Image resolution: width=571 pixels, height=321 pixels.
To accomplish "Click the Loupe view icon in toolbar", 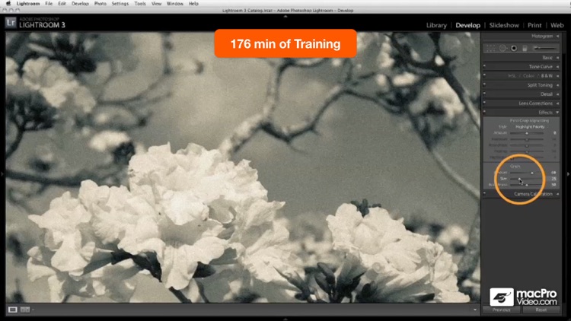I will [x=13, y=310].
